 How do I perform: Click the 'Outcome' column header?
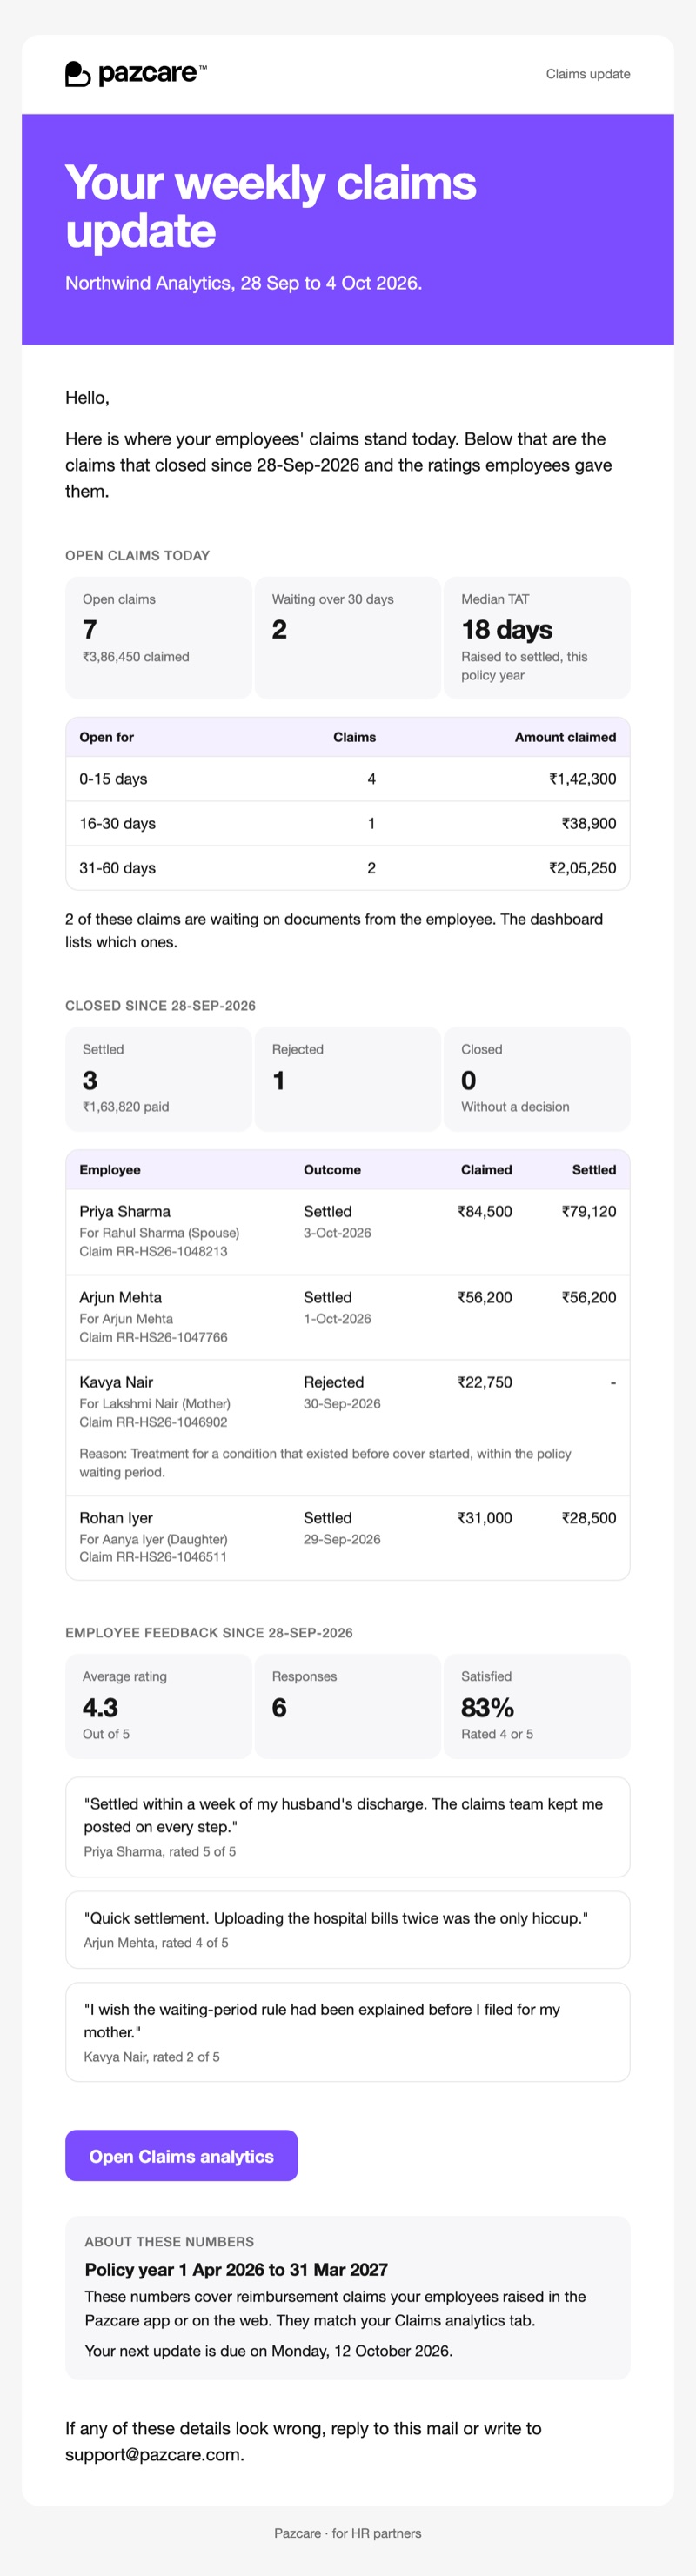[x=332, y=1170]
